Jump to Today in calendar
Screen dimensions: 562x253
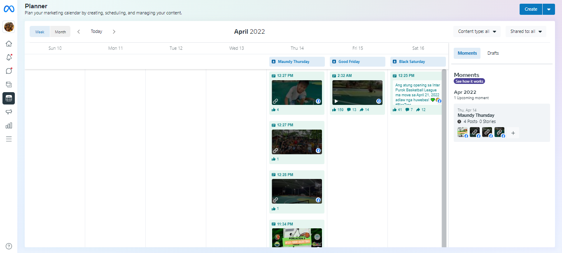coord(96,32)
